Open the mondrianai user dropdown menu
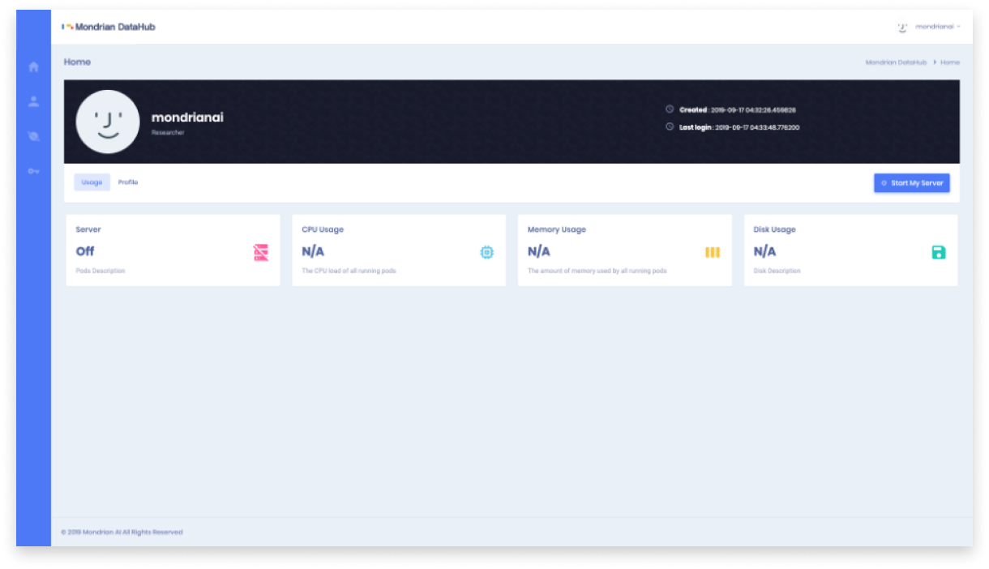 tap(938, 27)
